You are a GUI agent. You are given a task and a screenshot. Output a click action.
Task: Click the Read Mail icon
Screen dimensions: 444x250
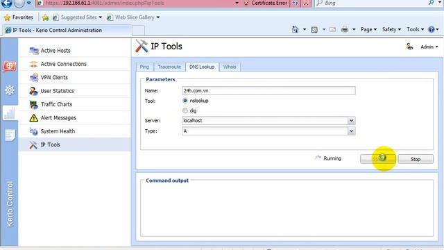coord(333,29)
